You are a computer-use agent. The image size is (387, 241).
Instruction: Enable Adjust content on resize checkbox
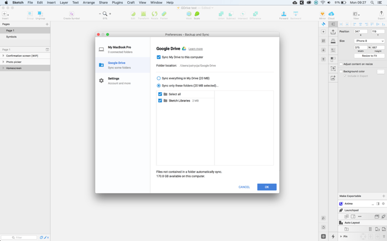342,64
